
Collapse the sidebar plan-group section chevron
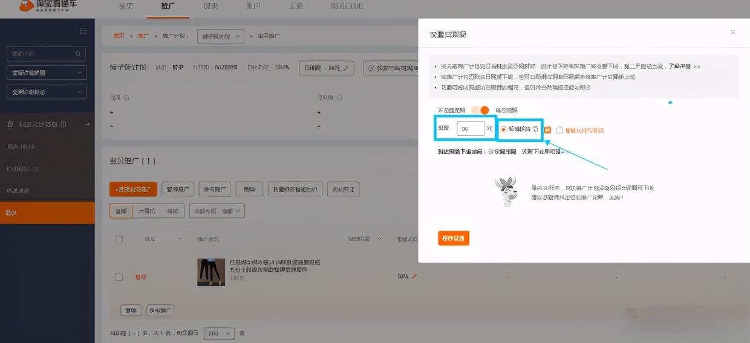(x=88, y=124)
